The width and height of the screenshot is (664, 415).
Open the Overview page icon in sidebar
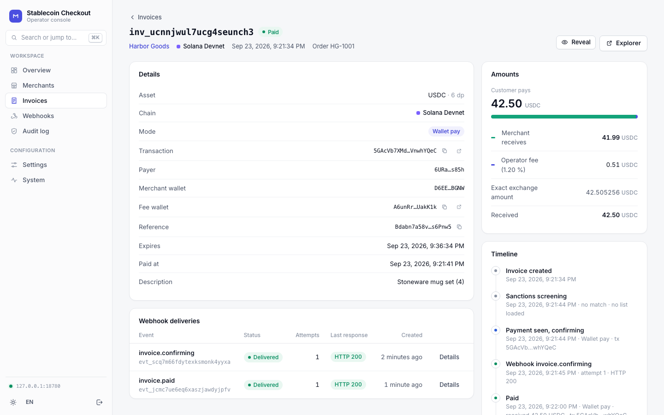[x=14, y=70]
